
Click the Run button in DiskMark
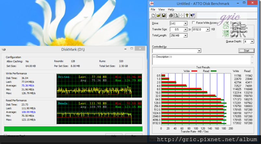(x=134, y=136)
